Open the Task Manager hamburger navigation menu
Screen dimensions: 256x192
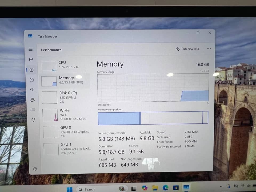point(30,49)
